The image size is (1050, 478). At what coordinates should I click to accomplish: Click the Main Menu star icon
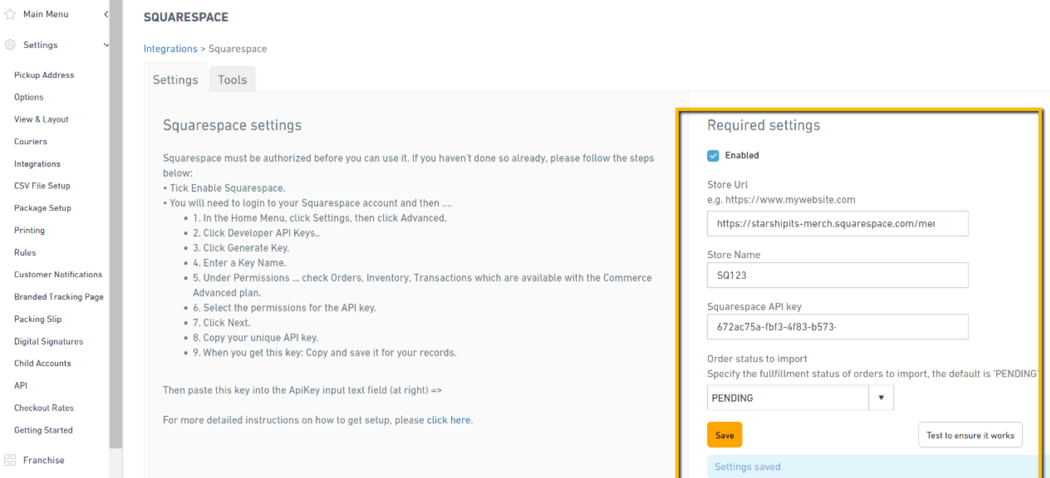(x=9, y=14)
